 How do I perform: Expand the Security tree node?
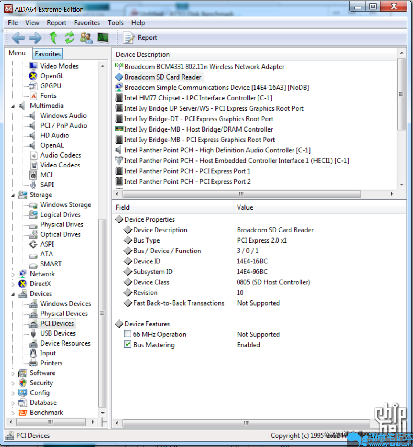pos(13,383)
